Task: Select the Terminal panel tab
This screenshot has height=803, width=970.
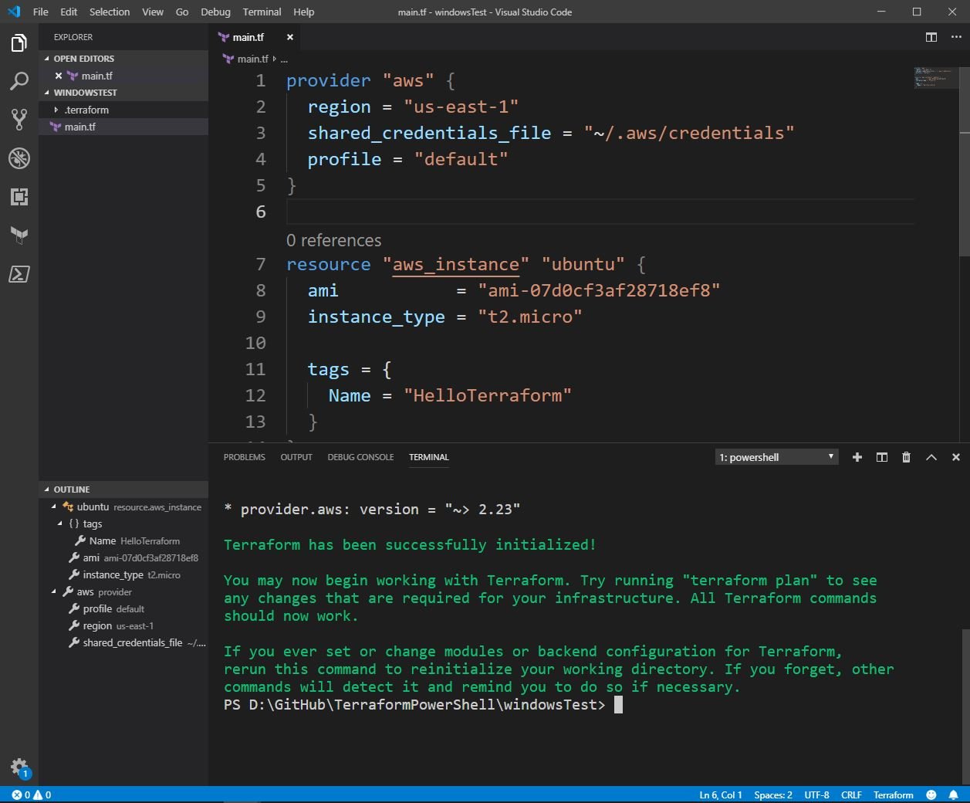Action: 429,457
